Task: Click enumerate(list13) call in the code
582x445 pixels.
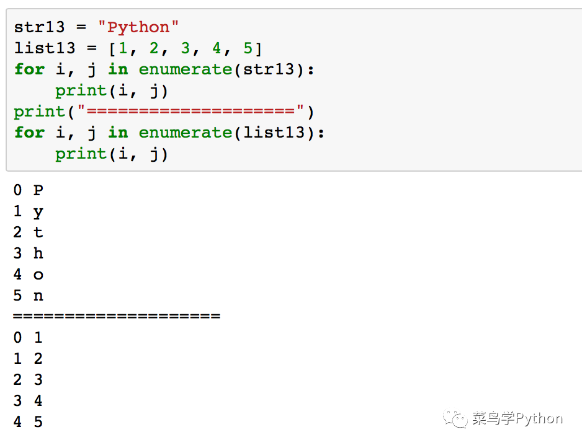Action: [227, 133]
